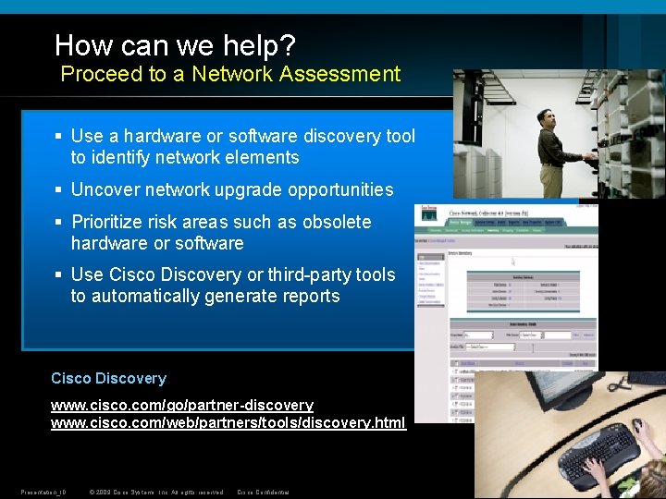Click the keyboard and hands photo
The width and height of the screenshot is (666, 499).
(x=570, y=434)
